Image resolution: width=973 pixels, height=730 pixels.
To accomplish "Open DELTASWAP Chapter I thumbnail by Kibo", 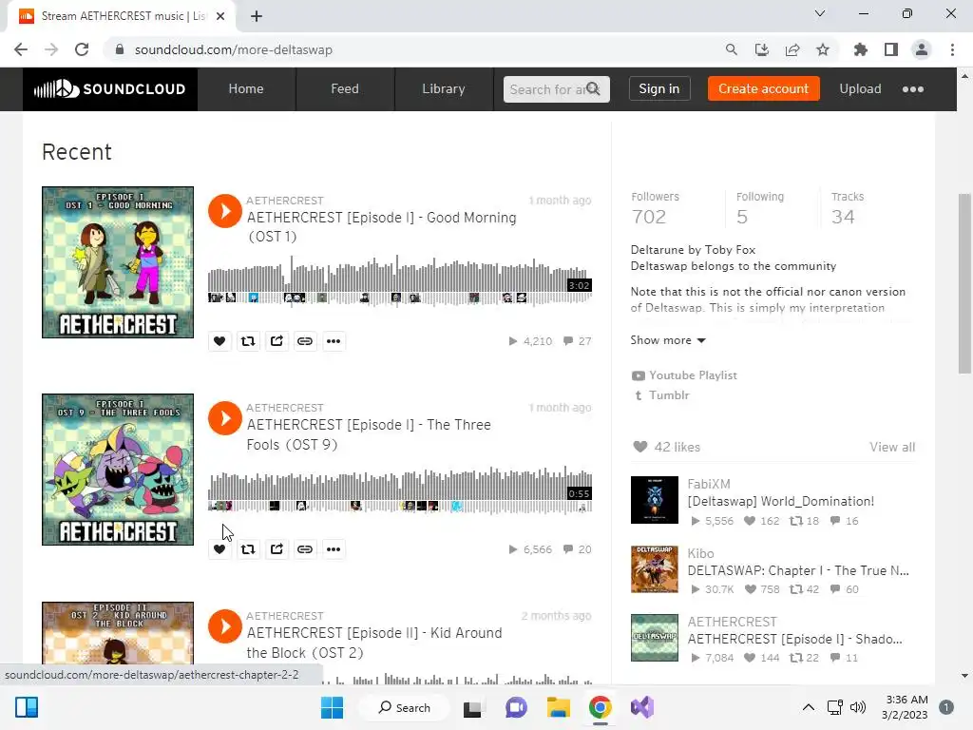I will click(x=655, y=569).
